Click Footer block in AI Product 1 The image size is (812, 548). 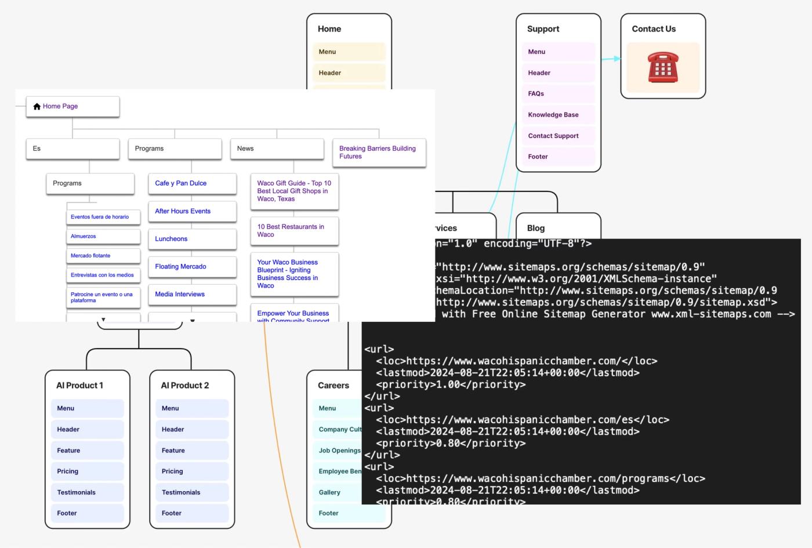click(x=88, y=514)
